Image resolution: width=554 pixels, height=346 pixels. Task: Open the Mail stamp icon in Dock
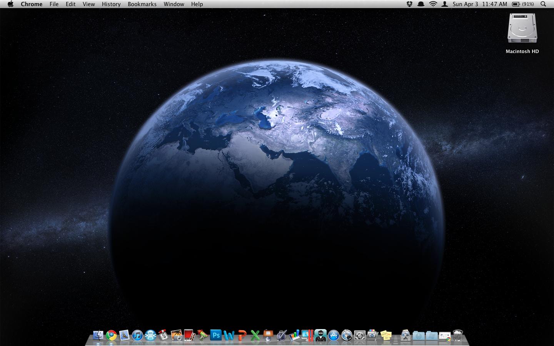(124, 335)
